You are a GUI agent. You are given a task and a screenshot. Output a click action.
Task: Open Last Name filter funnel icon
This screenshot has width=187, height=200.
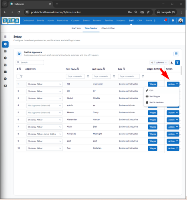114,76
